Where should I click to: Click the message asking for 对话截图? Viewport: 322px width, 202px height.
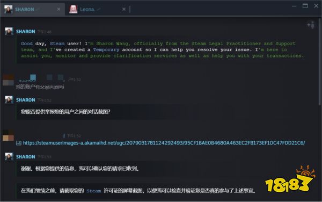click(x=65, y=112)
